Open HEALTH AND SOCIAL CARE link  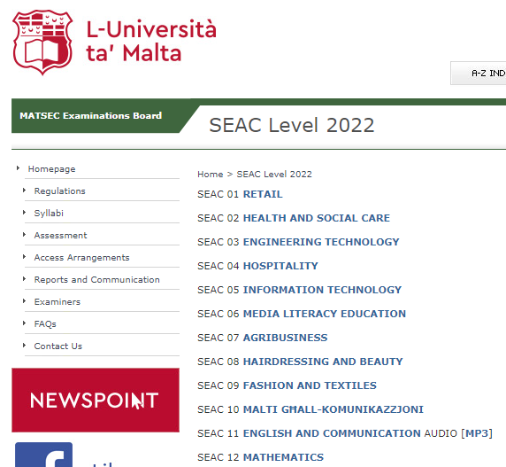pos(317,218)
